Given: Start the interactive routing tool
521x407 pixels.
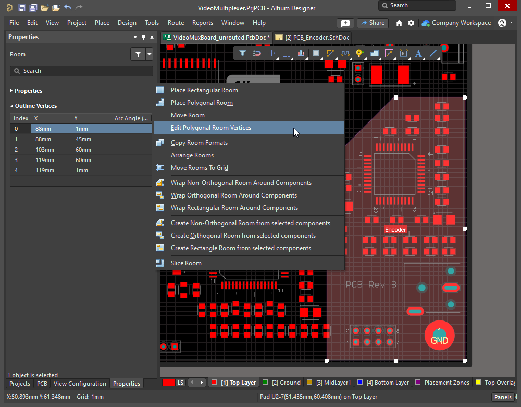Looking at the screenshot, I should coord(331,53).
